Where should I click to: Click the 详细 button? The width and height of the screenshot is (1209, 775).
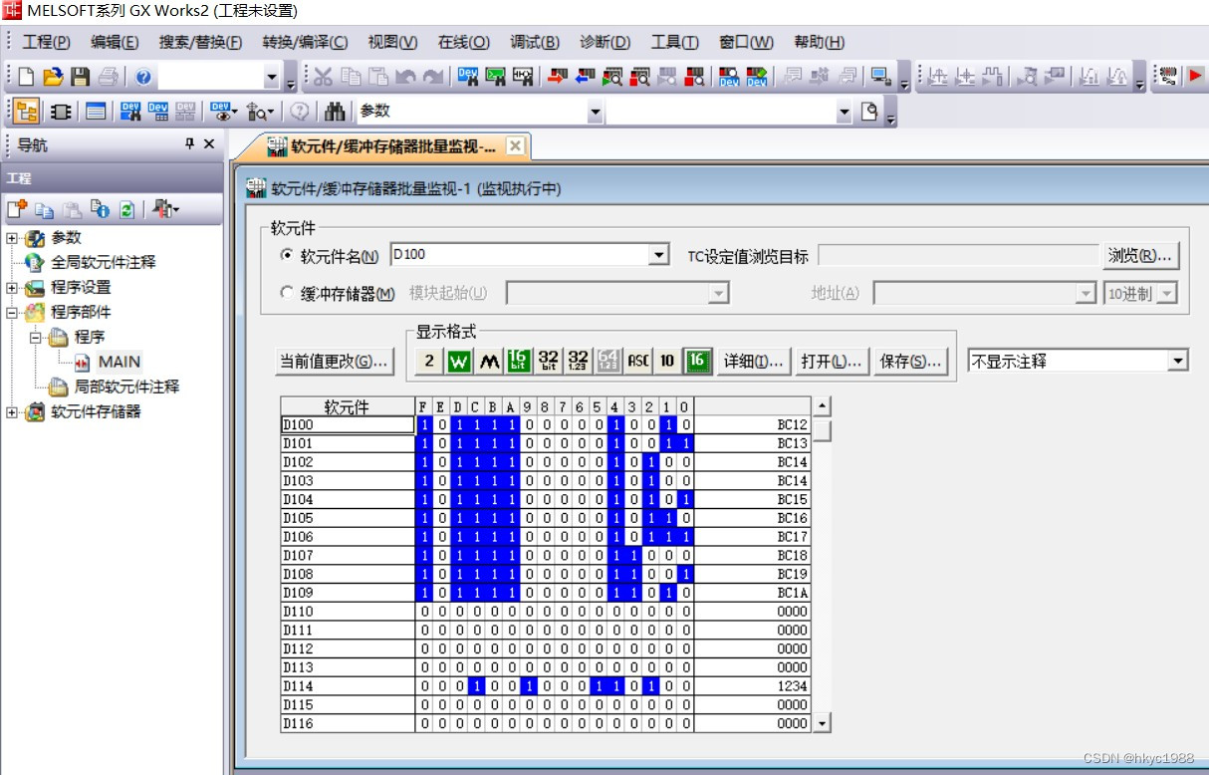[x=756, y=362]
